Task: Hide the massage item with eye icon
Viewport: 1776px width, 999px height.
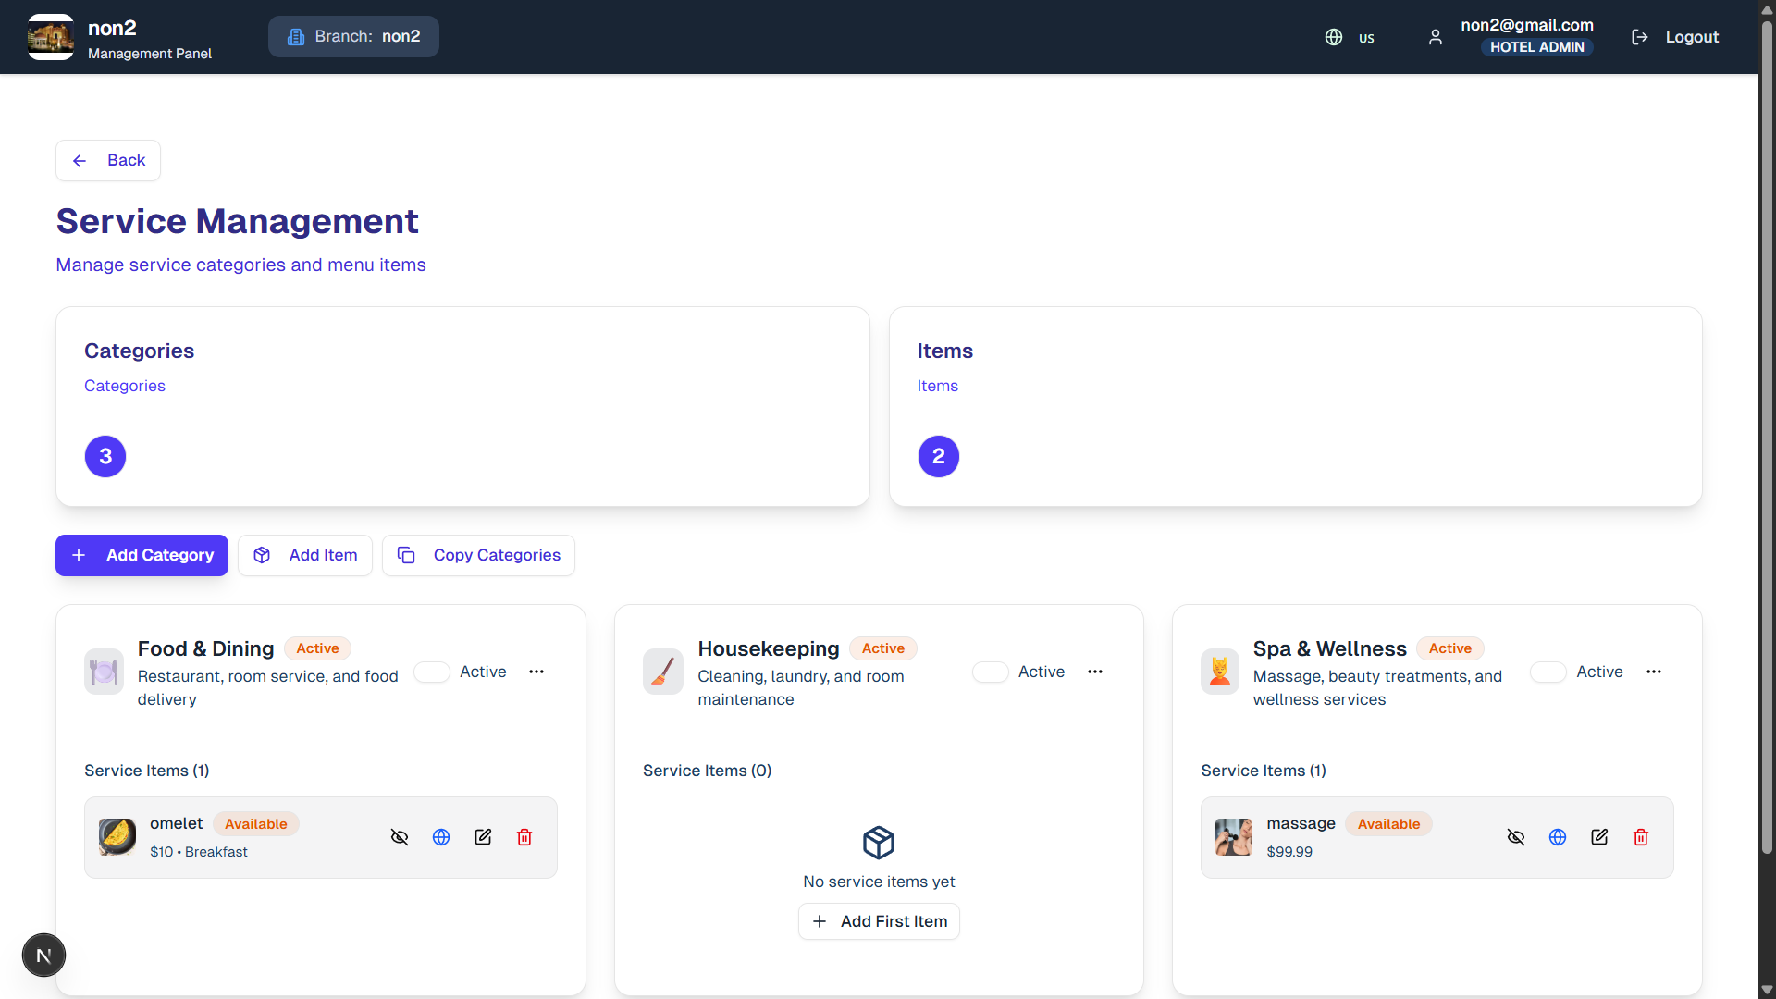Action: click(x=1516, y=837)
